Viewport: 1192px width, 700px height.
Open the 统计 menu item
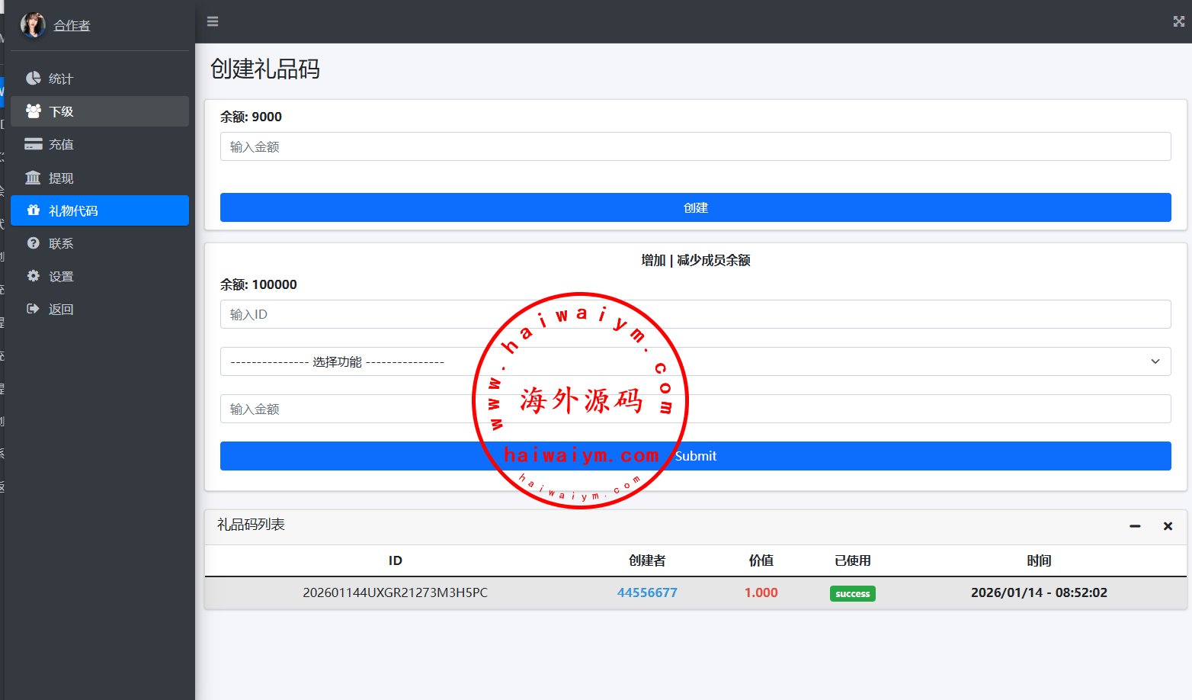coord(61,79)
